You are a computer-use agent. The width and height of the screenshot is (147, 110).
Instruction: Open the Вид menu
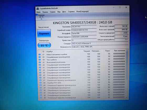59,12
